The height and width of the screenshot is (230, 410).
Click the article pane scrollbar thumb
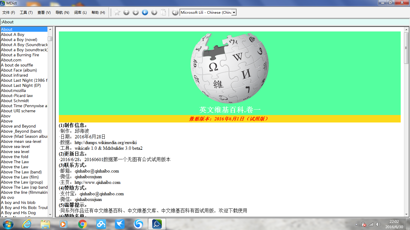[x=406, y=48]
